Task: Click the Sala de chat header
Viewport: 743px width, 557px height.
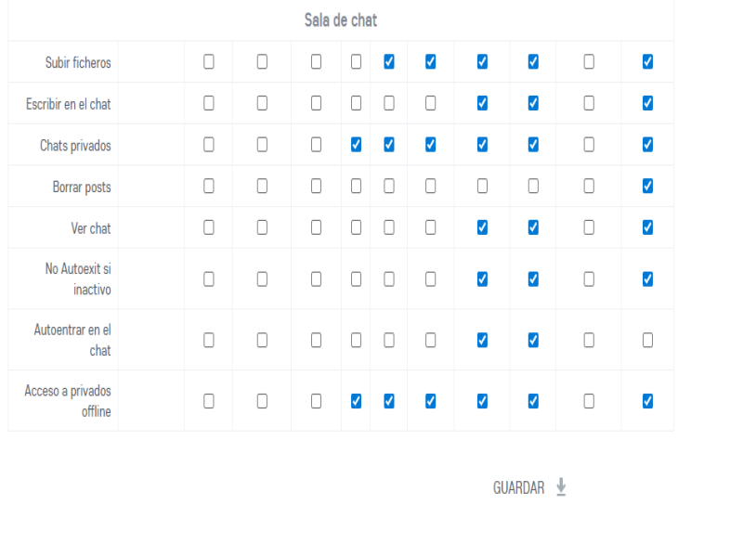Action: click(341, 19)
